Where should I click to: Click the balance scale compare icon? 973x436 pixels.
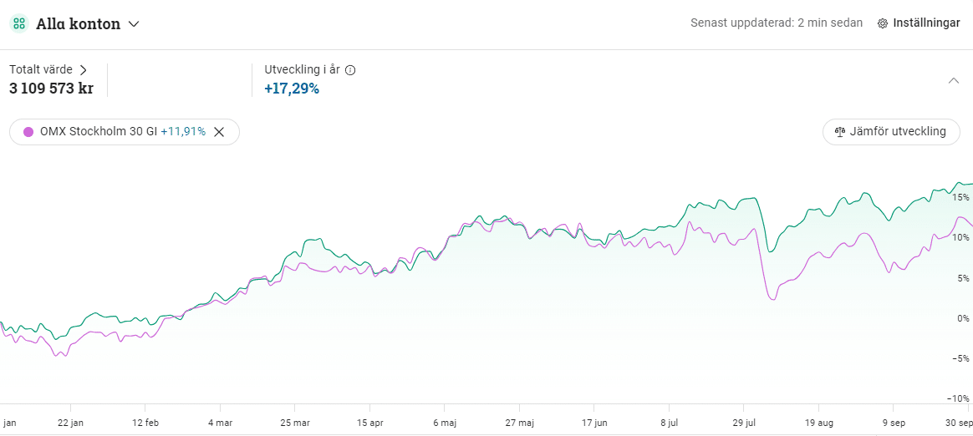[840, 132]
